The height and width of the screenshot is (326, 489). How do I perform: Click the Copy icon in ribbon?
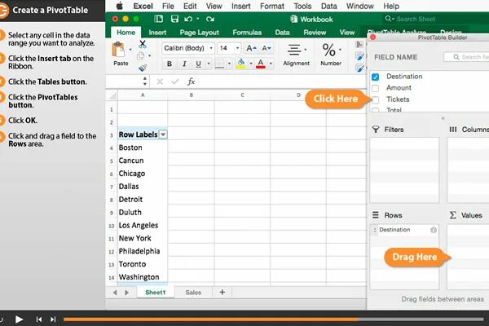tap(141, 56)
